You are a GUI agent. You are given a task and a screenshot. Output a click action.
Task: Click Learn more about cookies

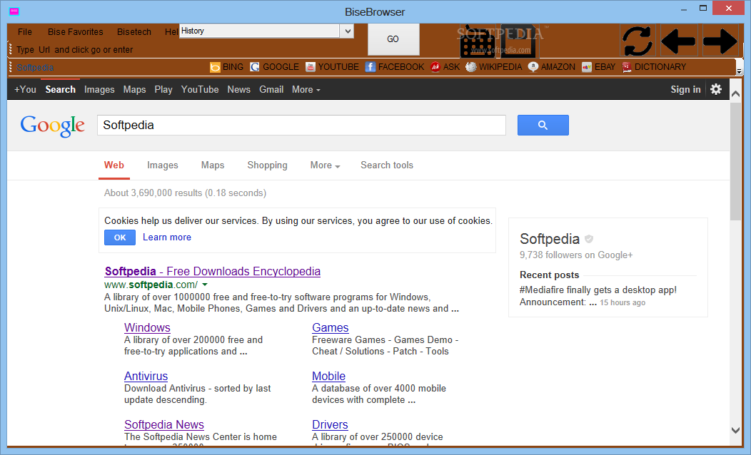coord(166,237)
